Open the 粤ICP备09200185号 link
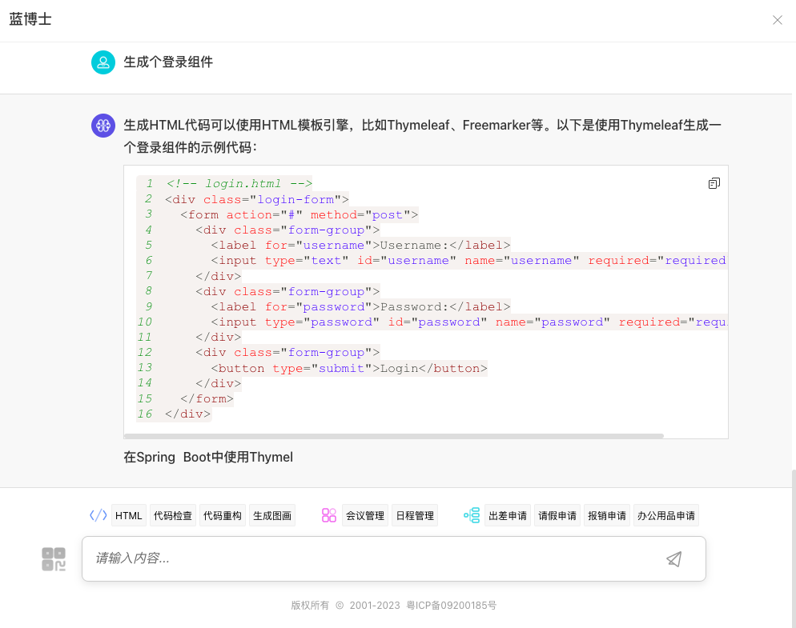This screenshot has height=628, width=796. 452,606
